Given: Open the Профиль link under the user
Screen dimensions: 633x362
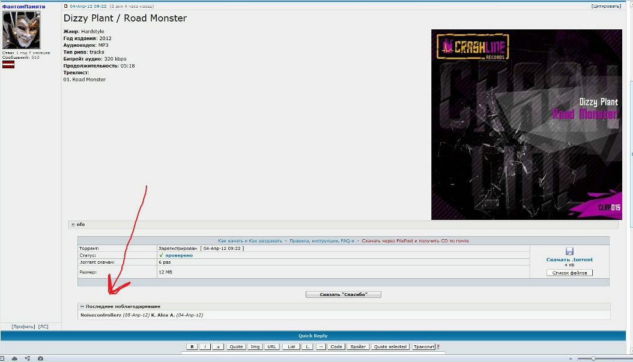Looking at the screenshot, I should point(23,327).
